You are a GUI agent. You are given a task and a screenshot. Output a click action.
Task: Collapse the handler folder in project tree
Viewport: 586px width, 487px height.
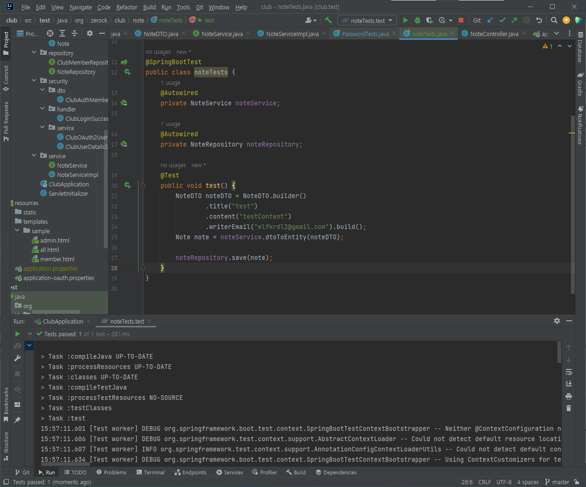click(42, 109)
